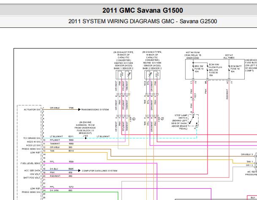Viewport: 257px width, 200px height.
Task: Click circuit number '440' on pin 20 wire
Action: [x=71, y=176]
